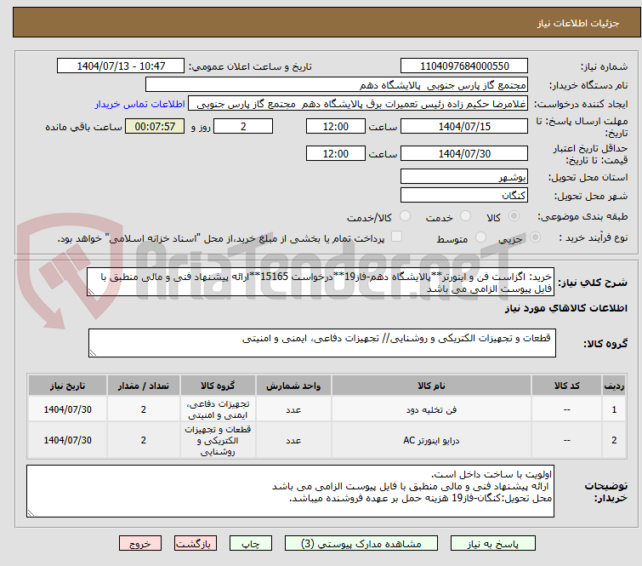The height and width of the screenshot is (566, 642).
Task: Click the گروه کالا column header in table
Action: coord(218,386)
